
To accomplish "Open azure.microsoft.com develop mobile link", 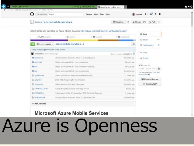I will point(103,31).
